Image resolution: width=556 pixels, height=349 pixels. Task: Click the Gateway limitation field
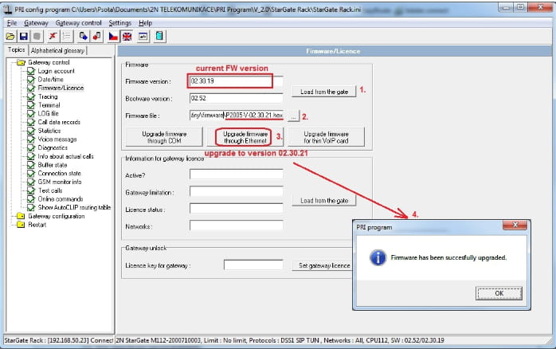[x=236, y=192]
